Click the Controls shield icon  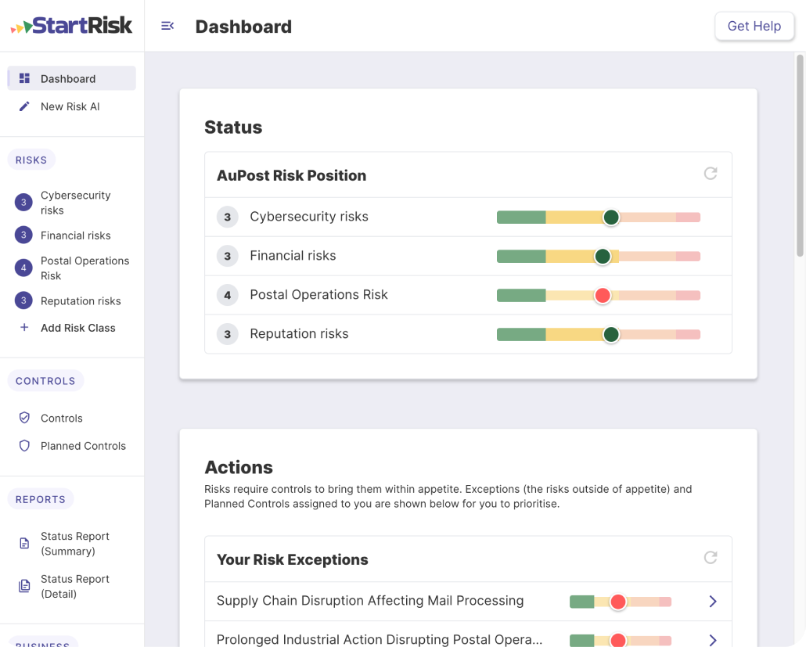coord(23,418)
